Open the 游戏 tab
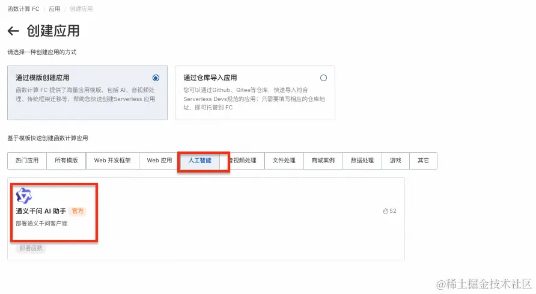Image resolution: width=536 pixels, height=294 pixels. [395, 161]
